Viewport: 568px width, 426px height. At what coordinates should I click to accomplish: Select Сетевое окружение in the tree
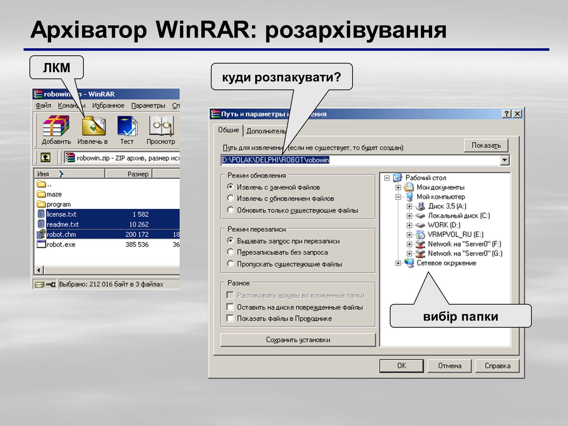(x=446, y=263)
